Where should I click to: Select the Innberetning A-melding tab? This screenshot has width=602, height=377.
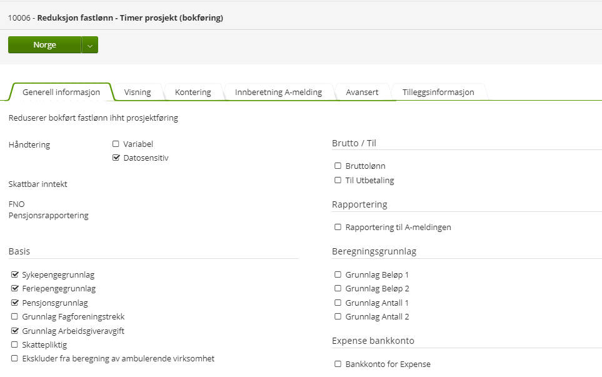[278, 92]
